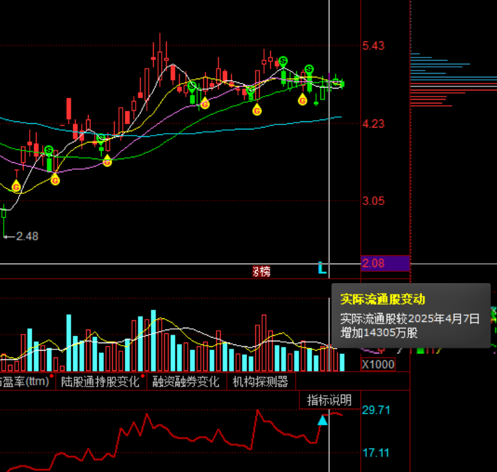Click the G buy marker nearest the 2.48 low
Image resolution: width=497 pixels, height=472 pixels.
click(16, 186)
